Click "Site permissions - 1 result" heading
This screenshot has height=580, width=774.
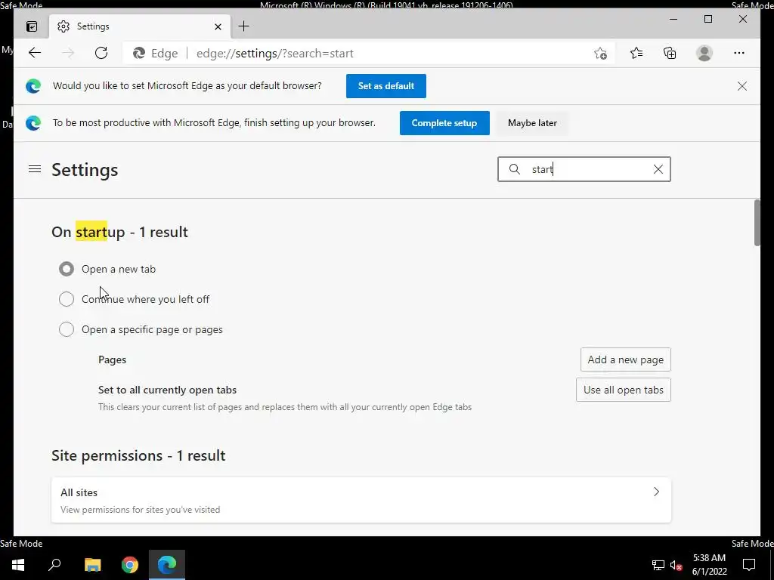click(138, 455)
